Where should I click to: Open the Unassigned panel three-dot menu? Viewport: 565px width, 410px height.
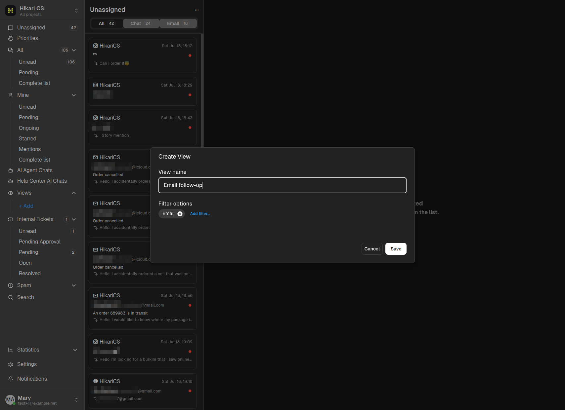(197, 10)
